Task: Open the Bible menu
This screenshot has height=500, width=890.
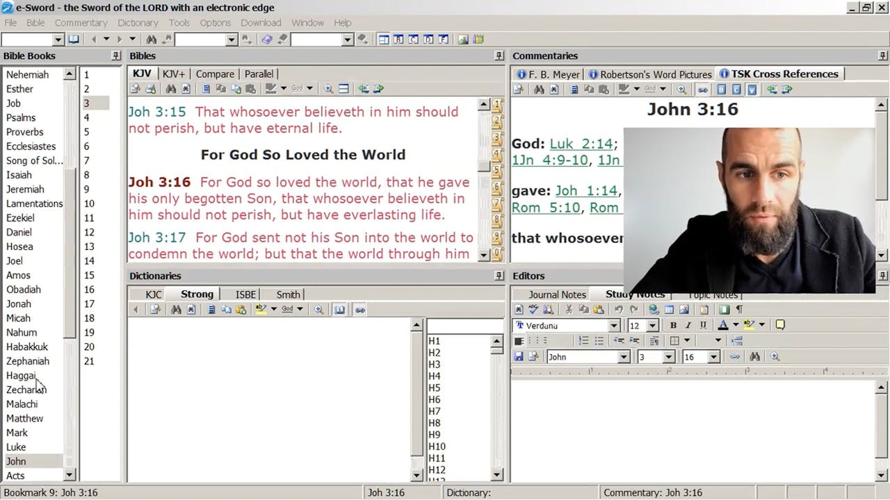Action: [34, 22]
